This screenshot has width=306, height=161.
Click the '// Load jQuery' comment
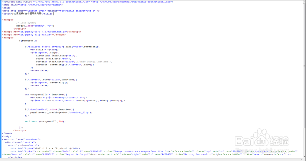[26, 23]
